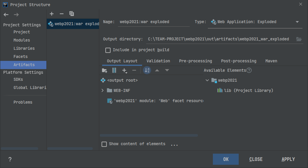Enable Include in project build
Image resolution: width=308 pixels, height=168 pixels.
coord(108,50)
